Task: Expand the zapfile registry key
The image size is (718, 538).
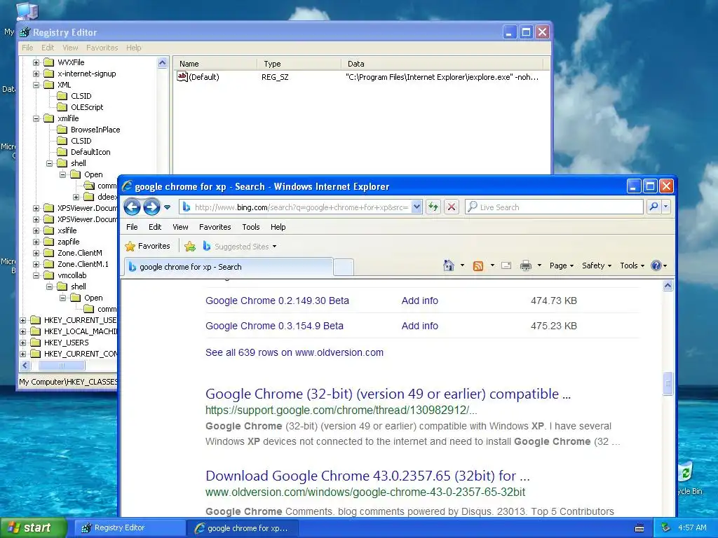Action: (36, 242)
